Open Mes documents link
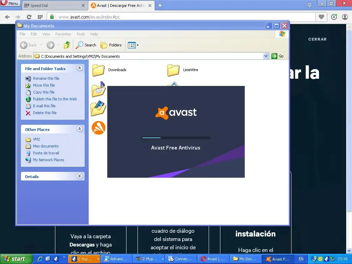352x264 pixels. (x=46, y=146)
